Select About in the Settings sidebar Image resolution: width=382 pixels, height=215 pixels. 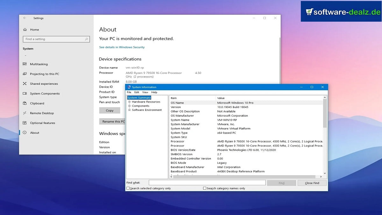(35, 133)
